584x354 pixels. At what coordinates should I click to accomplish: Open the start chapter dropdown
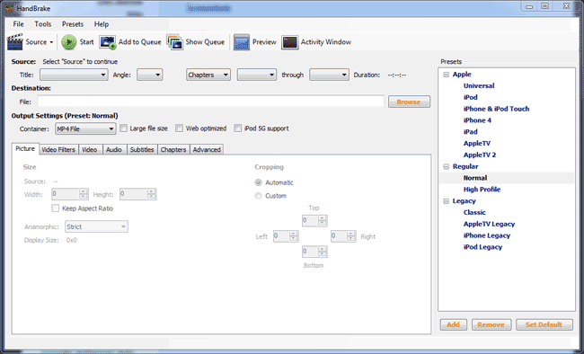[x=257, y=75]
